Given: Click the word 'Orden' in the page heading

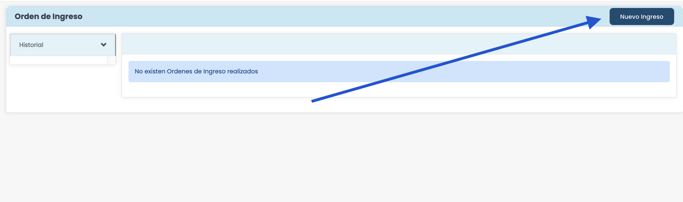Looking at the screenshot, I should click(x=27, y=17).
